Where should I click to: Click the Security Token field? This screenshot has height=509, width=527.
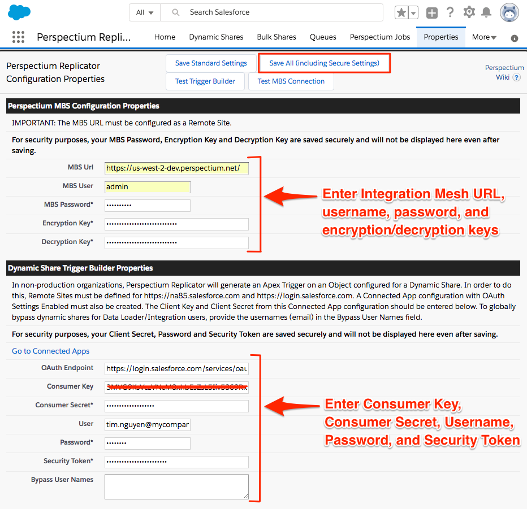[176, 462]
